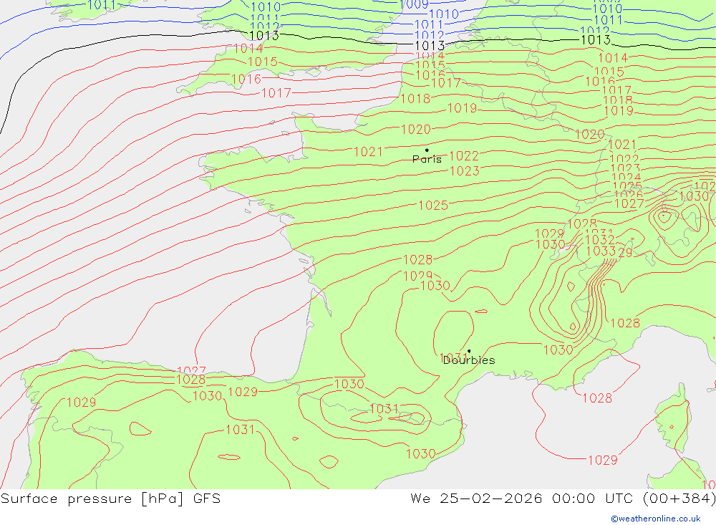Viewport: 716px width, 525px height.
Task: Click the Dourbies location label
Action: 469,360
